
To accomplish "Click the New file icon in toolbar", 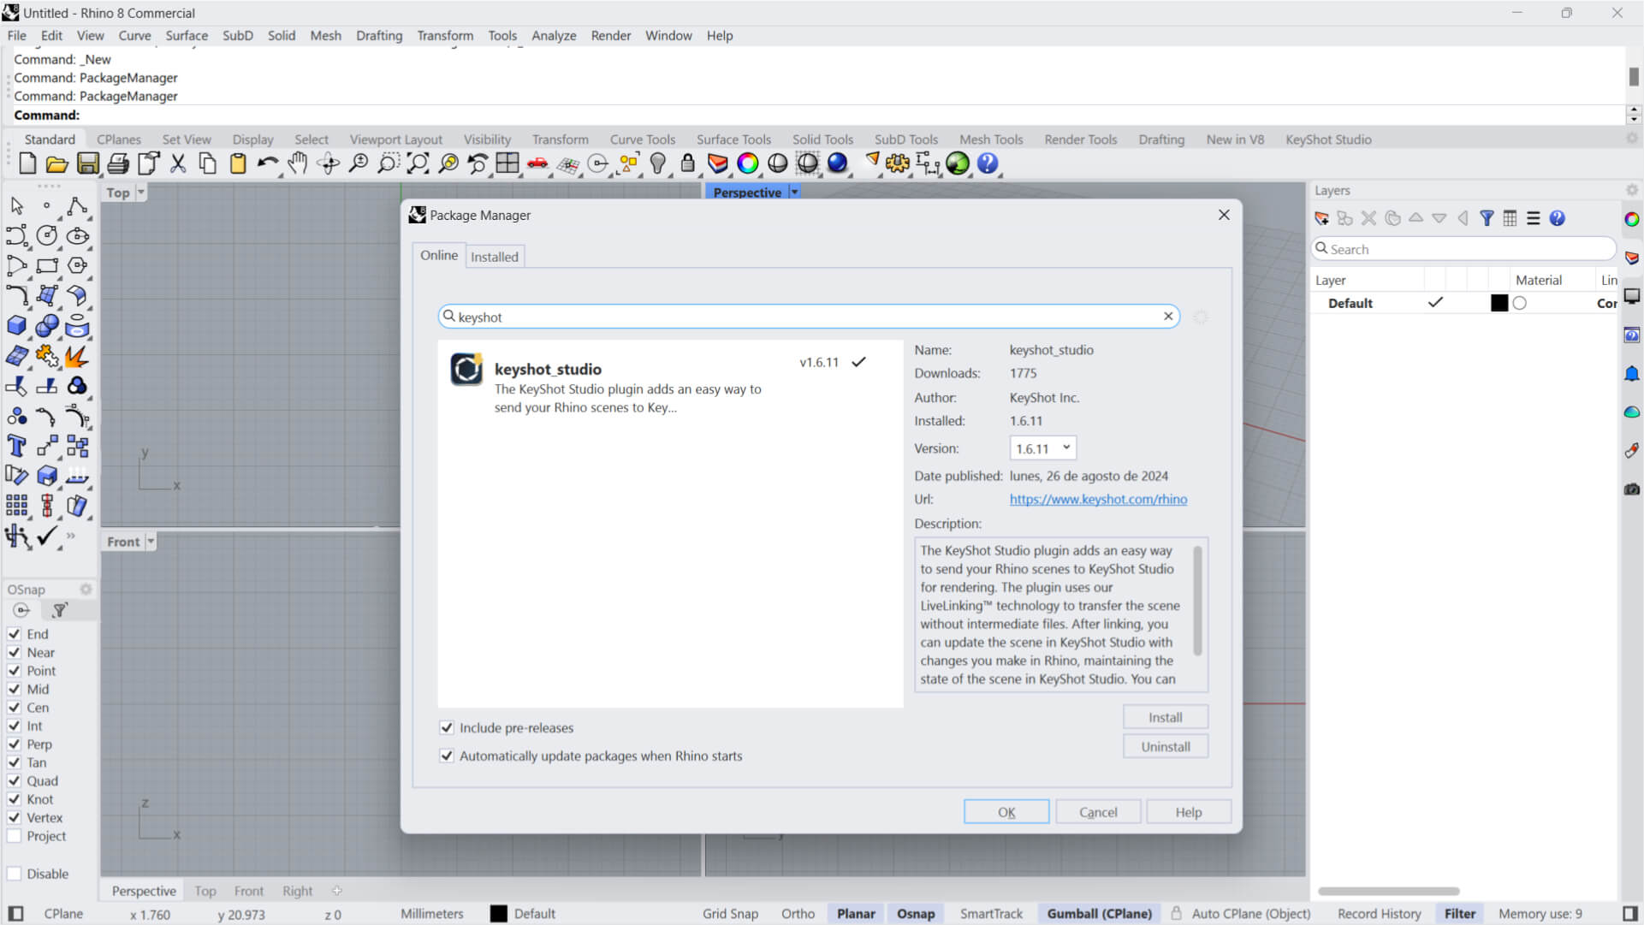I will point(27,163).
